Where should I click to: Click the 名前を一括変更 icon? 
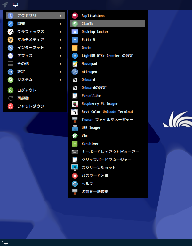75,192
